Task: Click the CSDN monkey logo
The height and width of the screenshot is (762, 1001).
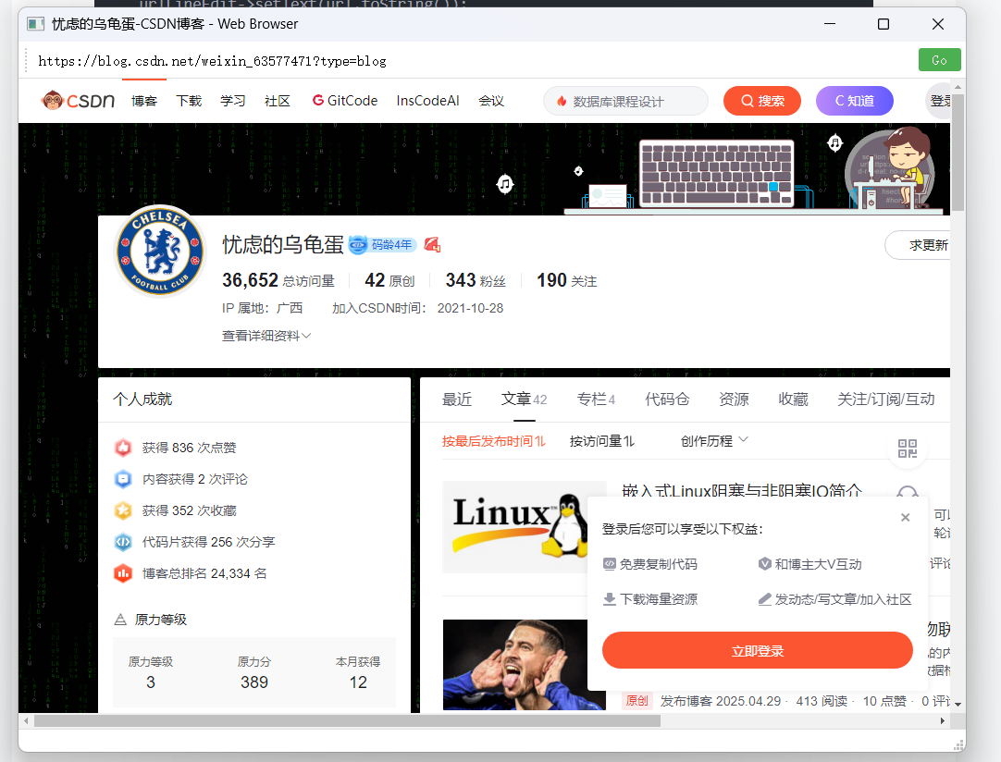Action: 78,100
